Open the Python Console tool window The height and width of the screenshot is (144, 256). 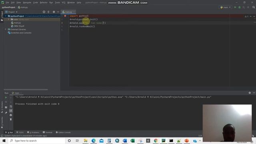click(x=63, y=132)
